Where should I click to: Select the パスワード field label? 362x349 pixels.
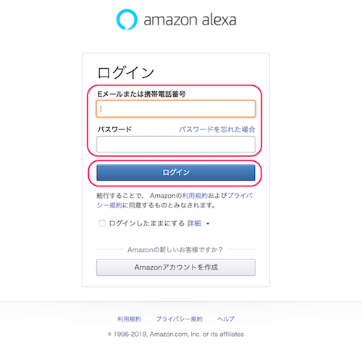tap(114, 129)
